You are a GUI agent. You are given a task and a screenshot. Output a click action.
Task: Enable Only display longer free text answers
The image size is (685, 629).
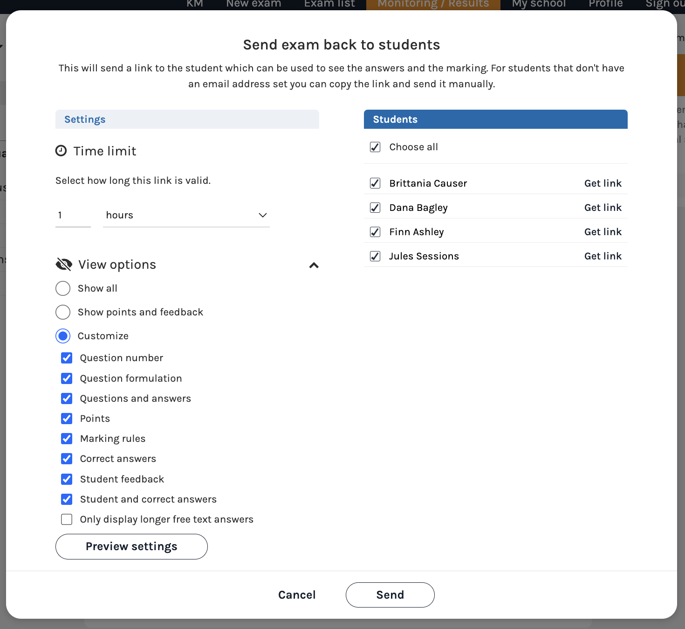(67, 519)
